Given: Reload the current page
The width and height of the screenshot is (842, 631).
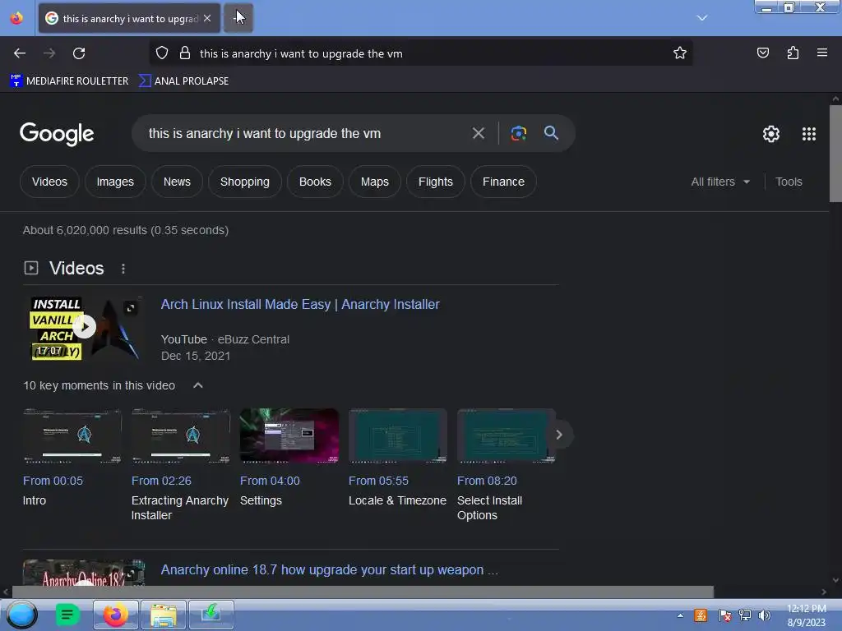Looking at the screenshot, I should [79, 53].
